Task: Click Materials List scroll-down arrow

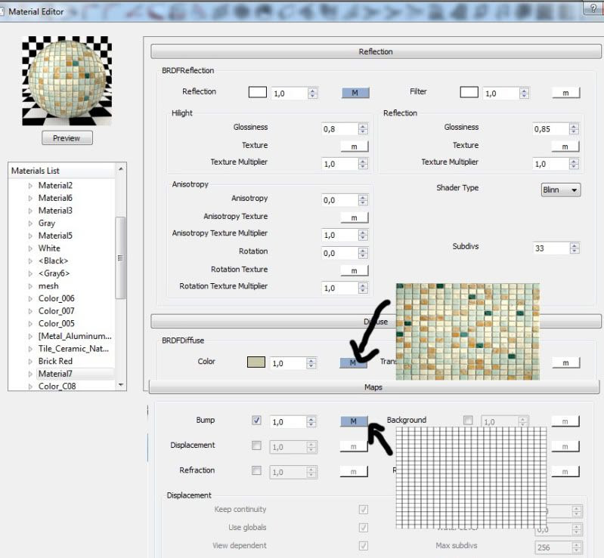Action: pos(121,384)
